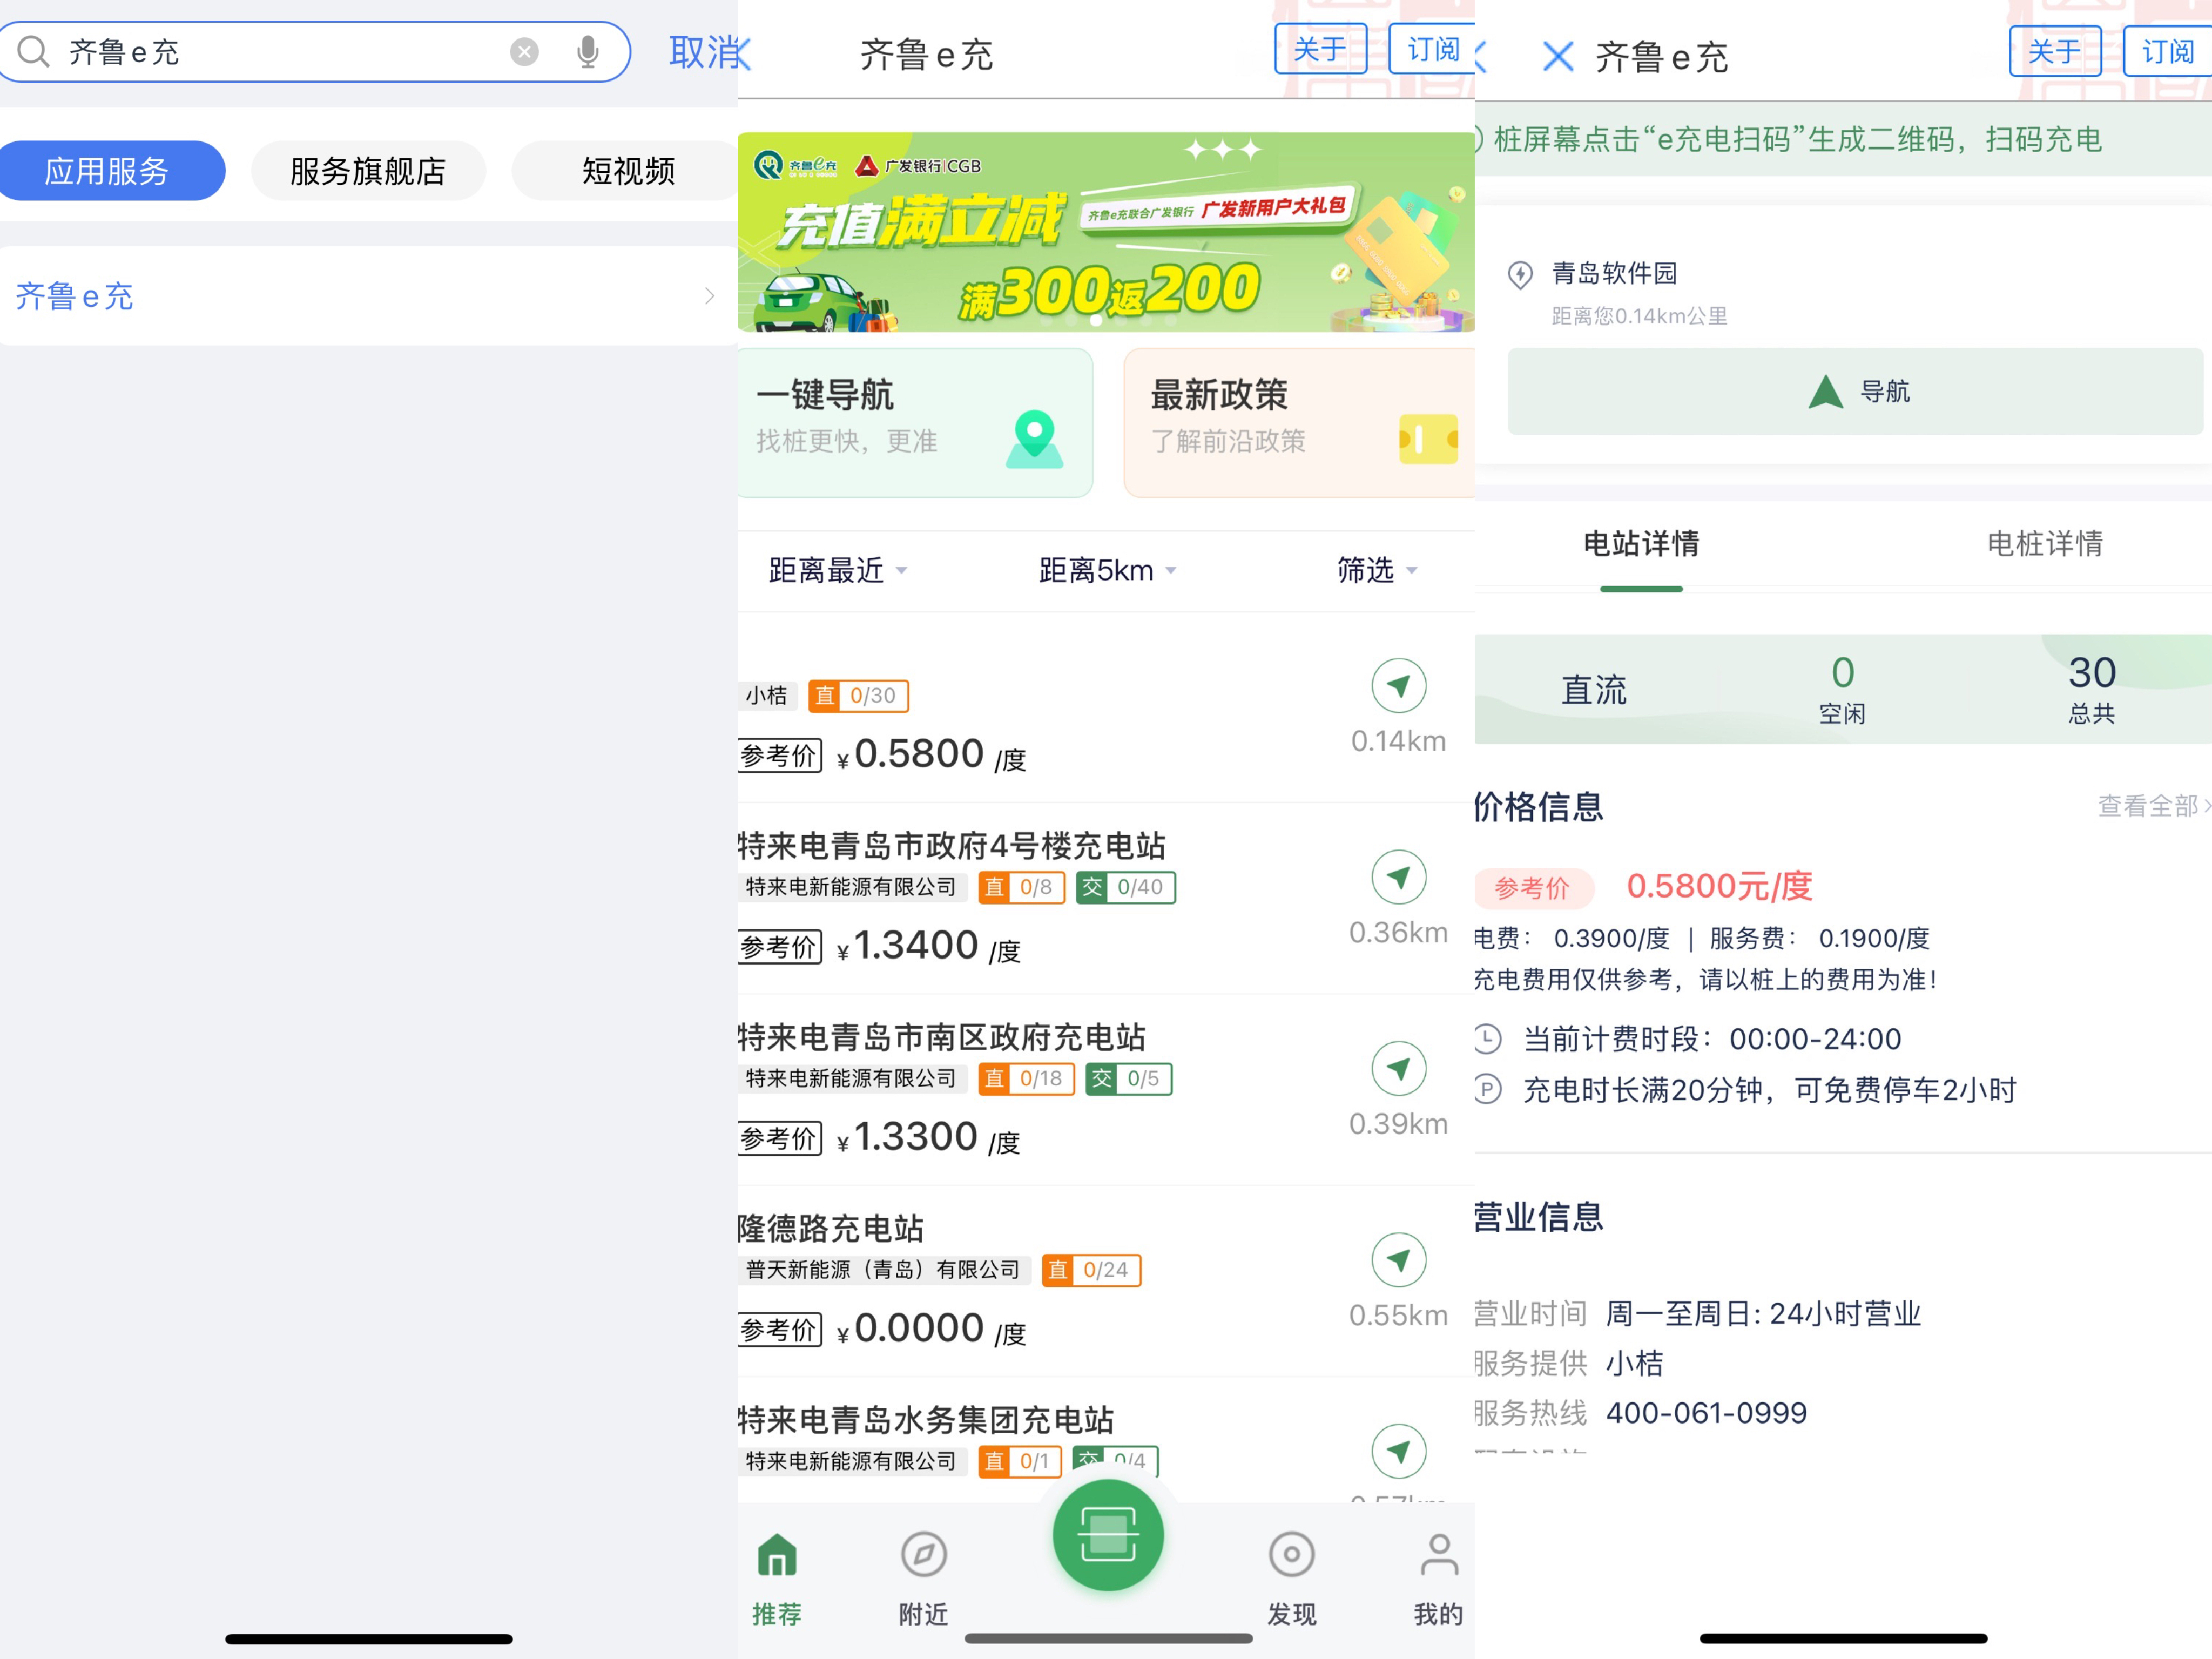Tap 订阅 in the middle panel
Viewport: 2212px width, 1659px height.
[1432, 48]
